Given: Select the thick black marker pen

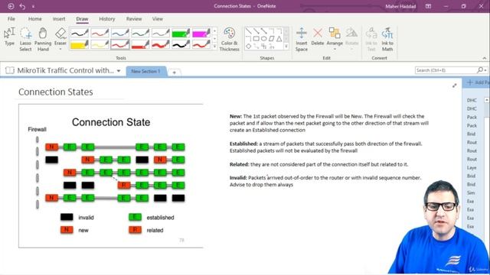Looking at the screenshot, I should (181, 44).
